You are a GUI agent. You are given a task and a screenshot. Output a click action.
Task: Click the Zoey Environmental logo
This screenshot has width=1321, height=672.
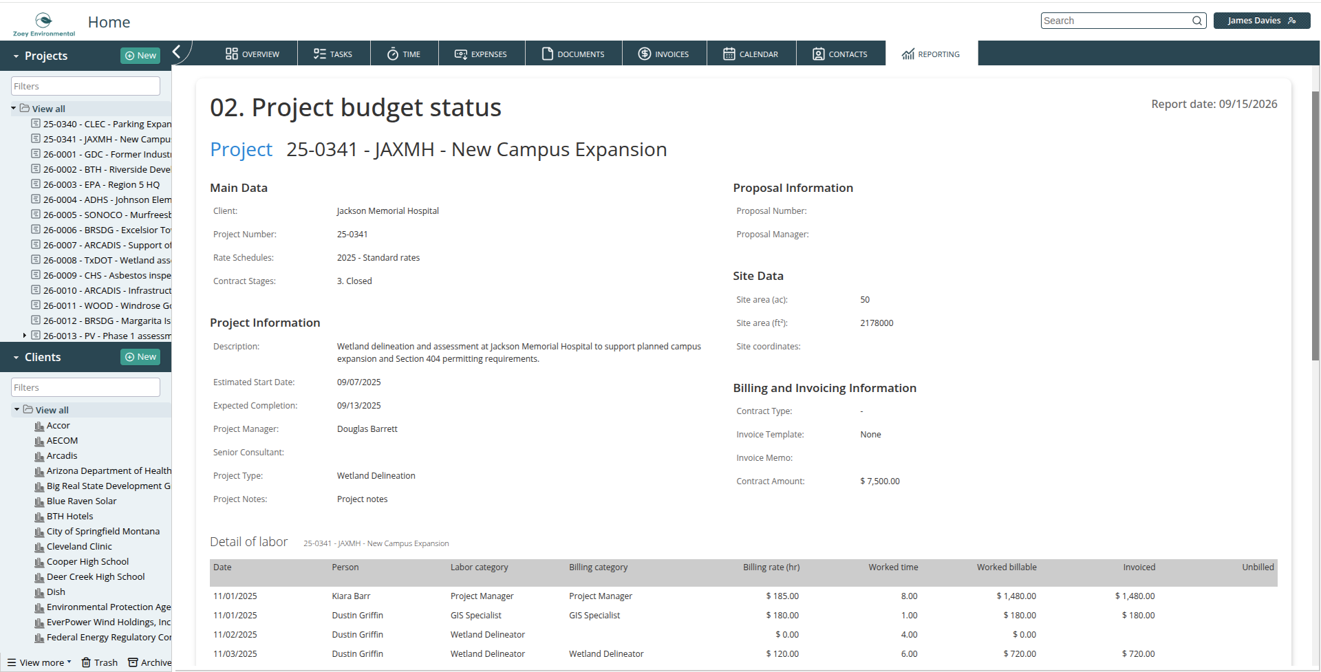point(44,24)
